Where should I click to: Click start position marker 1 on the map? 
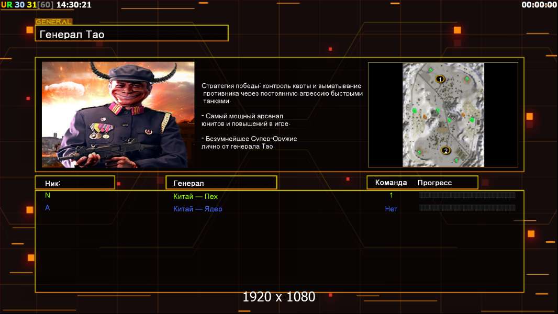(x=440, y=79)
